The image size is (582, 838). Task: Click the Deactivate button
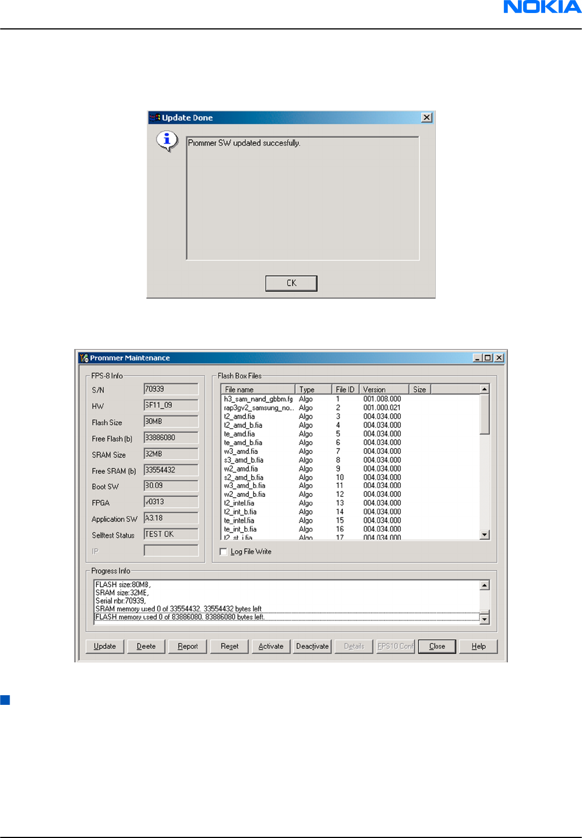click(x=312, y=646)
